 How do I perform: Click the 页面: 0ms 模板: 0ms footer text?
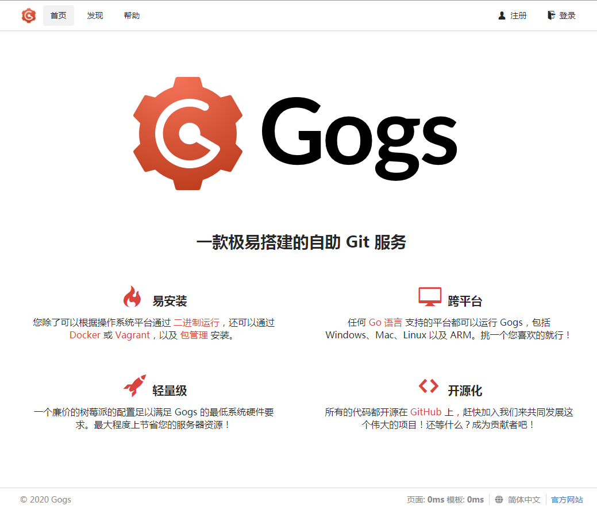(445, 499)
